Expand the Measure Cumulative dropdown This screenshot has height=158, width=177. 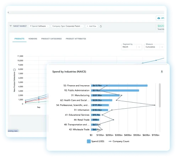pyautogui.click(x=154, y=47)
